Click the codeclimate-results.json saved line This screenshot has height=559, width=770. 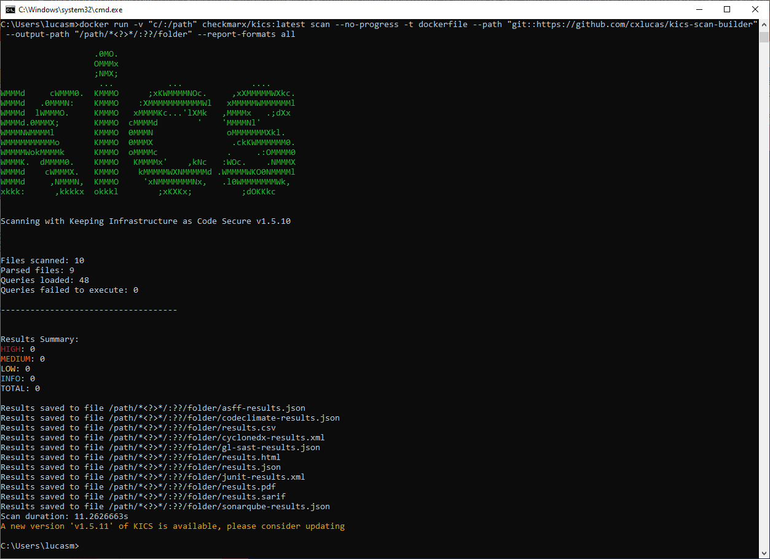coord(170,418)
